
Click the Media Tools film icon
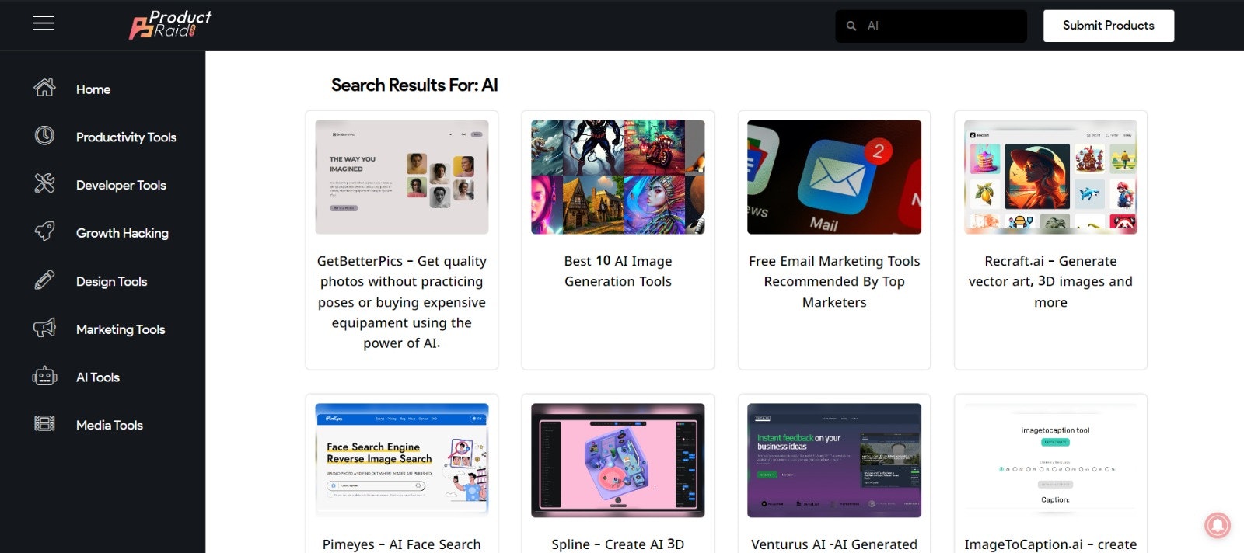44,424
